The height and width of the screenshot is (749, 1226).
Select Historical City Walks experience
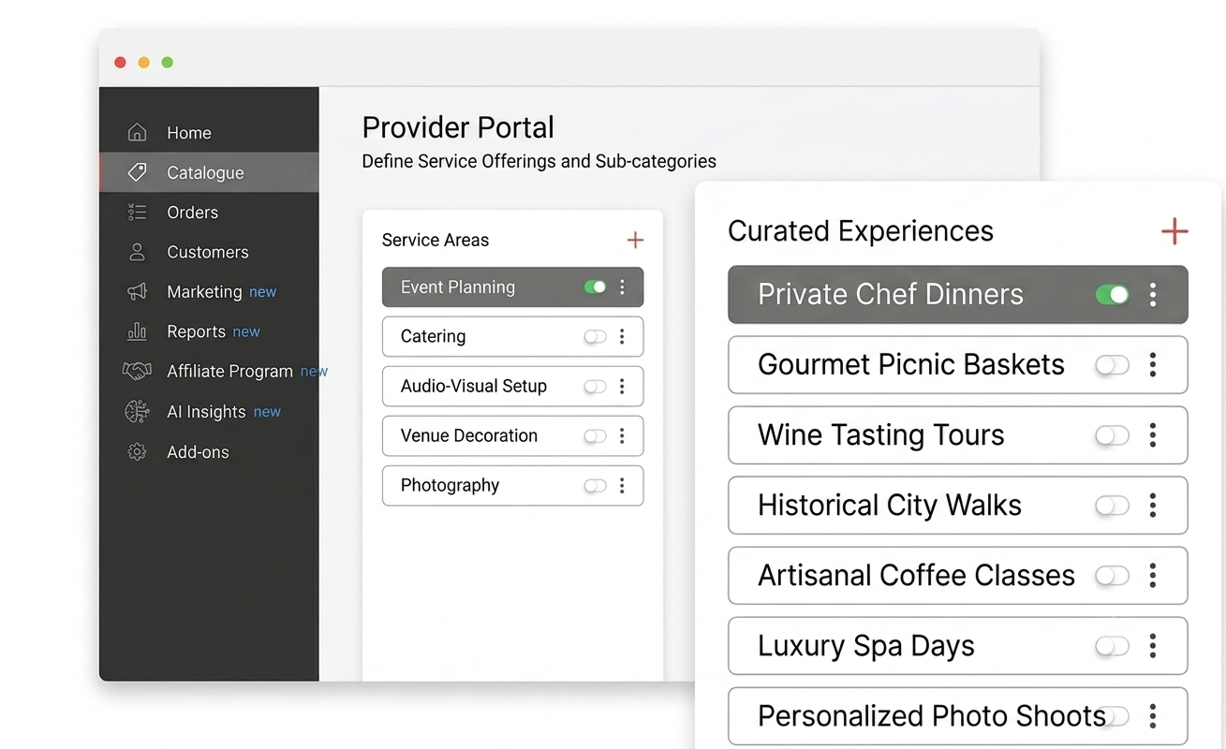(x=957, y=506)
